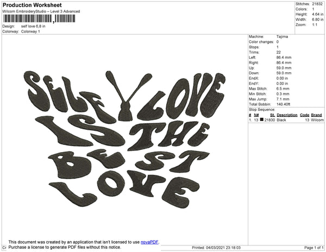Click the Height value 4.64 in
This screenshot has height=252, width=326.
[x=317, y=14]
